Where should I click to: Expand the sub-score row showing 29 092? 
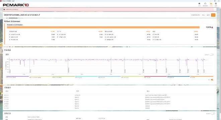(128, 34)
